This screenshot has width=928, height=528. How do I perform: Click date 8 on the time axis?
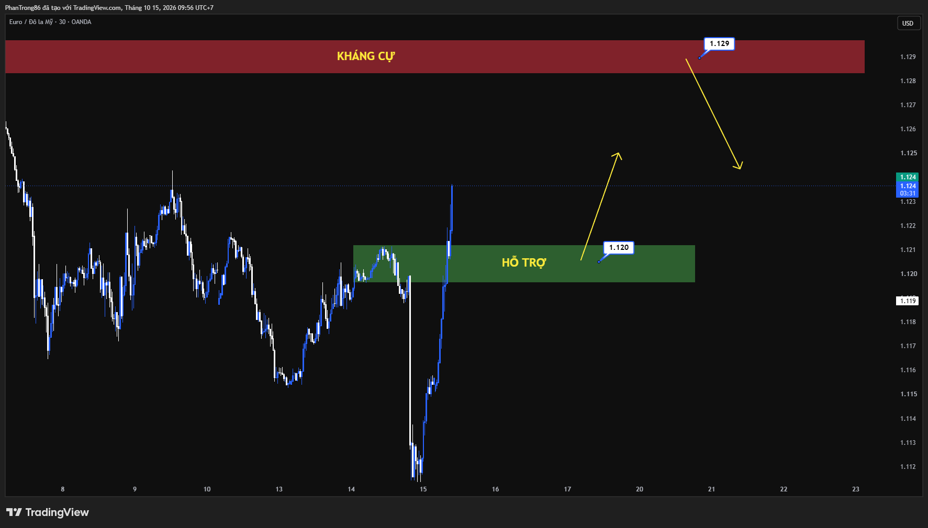(x=63, y=489)
